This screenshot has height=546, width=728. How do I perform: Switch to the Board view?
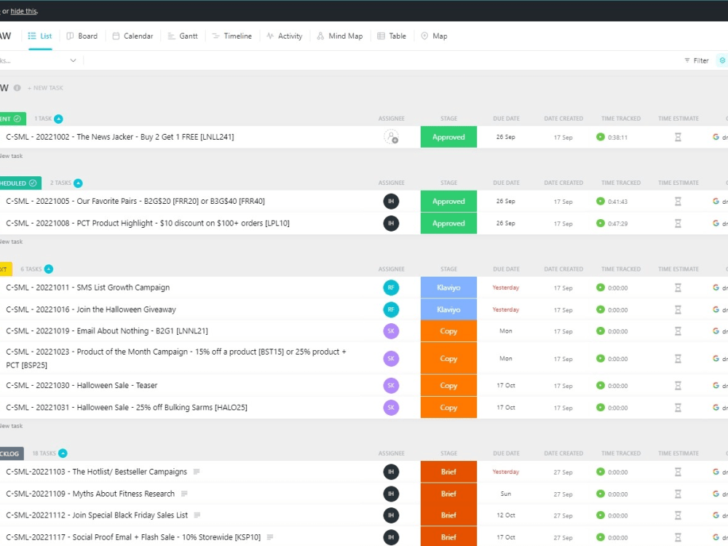pos(82,36)
